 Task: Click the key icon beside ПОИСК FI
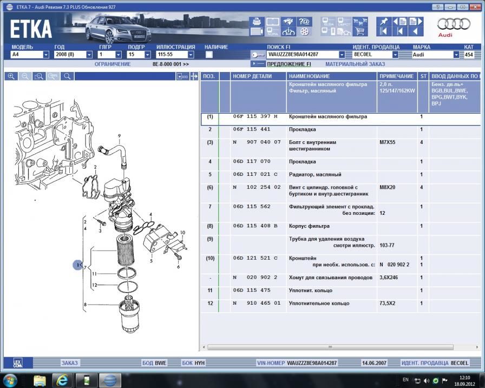coord(257,55)
